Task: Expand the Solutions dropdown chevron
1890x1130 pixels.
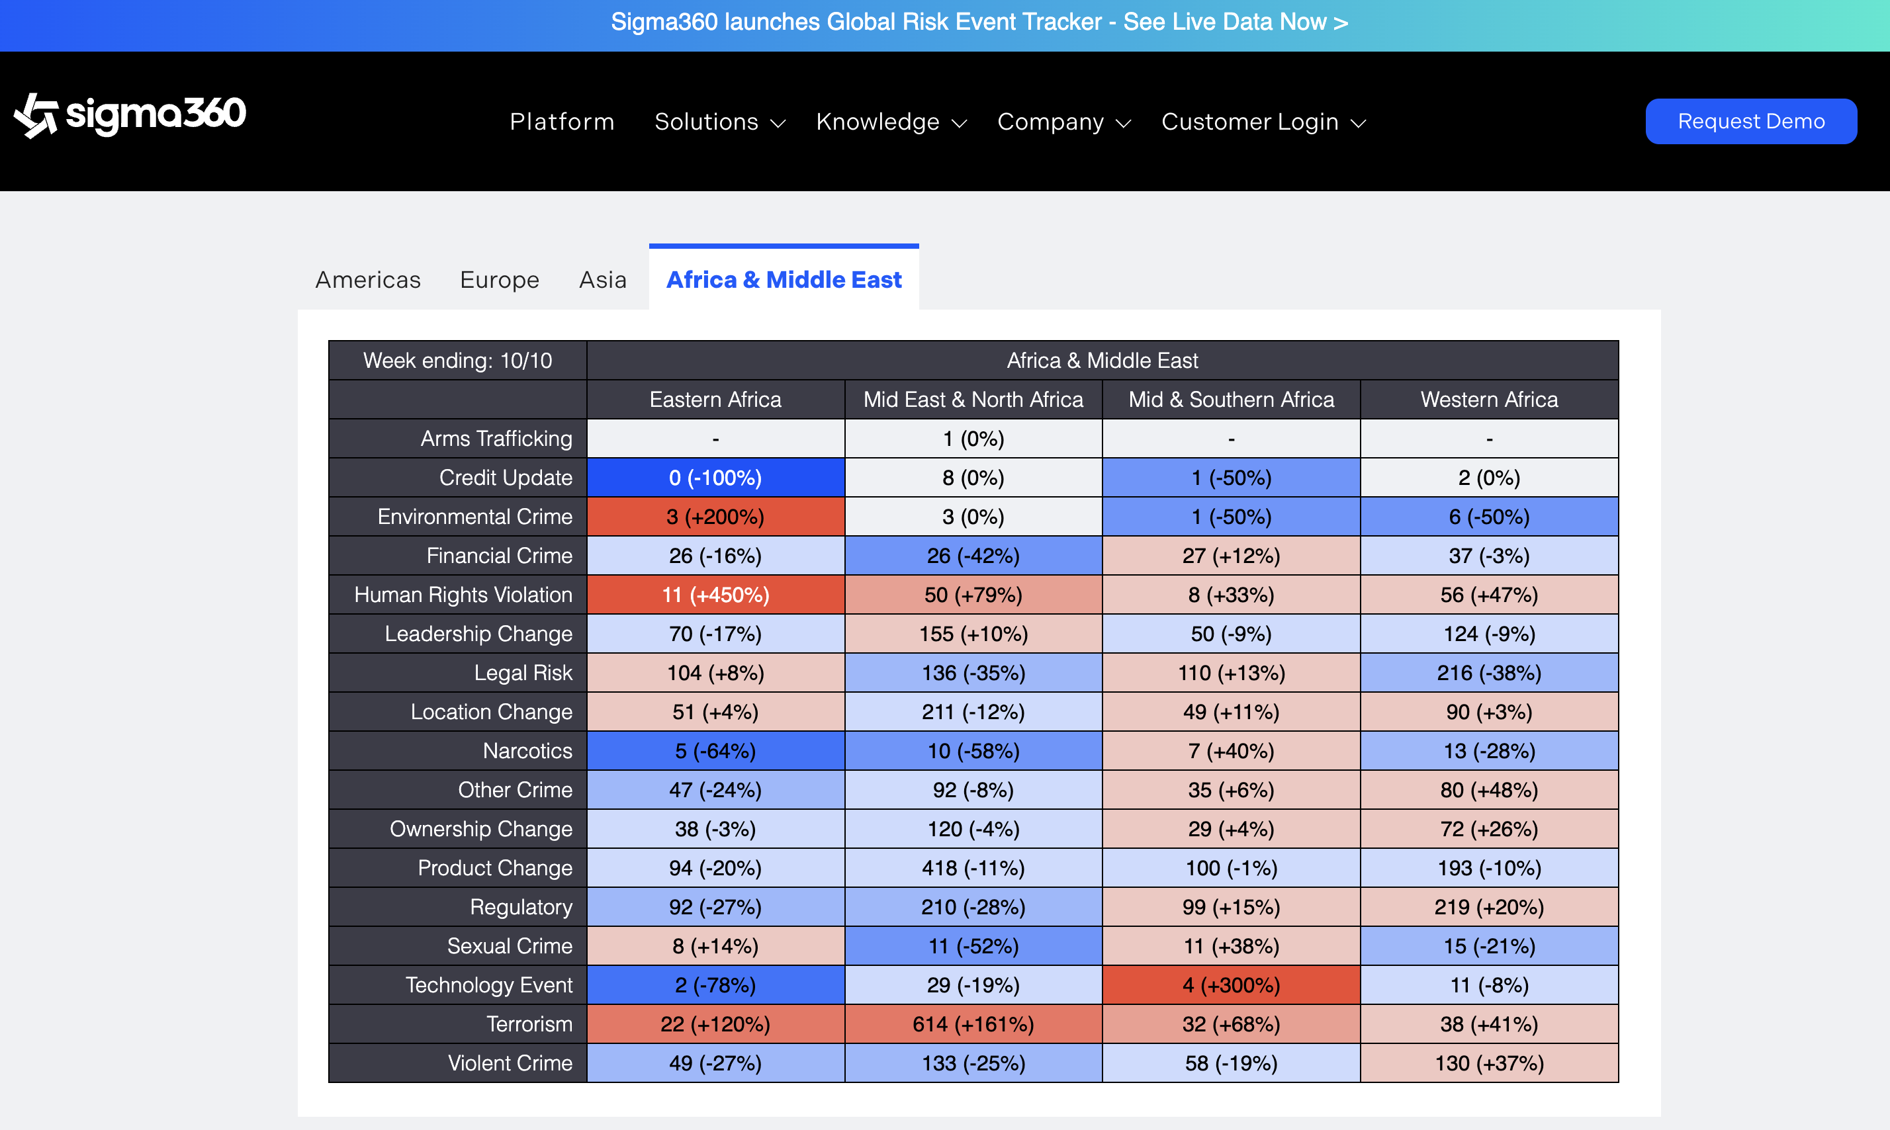Action: coord(778,123)
